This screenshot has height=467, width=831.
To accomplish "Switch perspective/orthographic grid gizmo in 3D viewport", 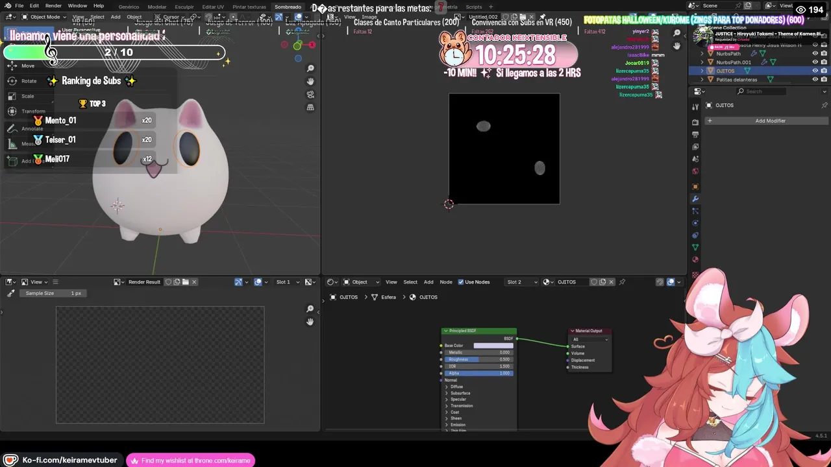I will 310,107.
